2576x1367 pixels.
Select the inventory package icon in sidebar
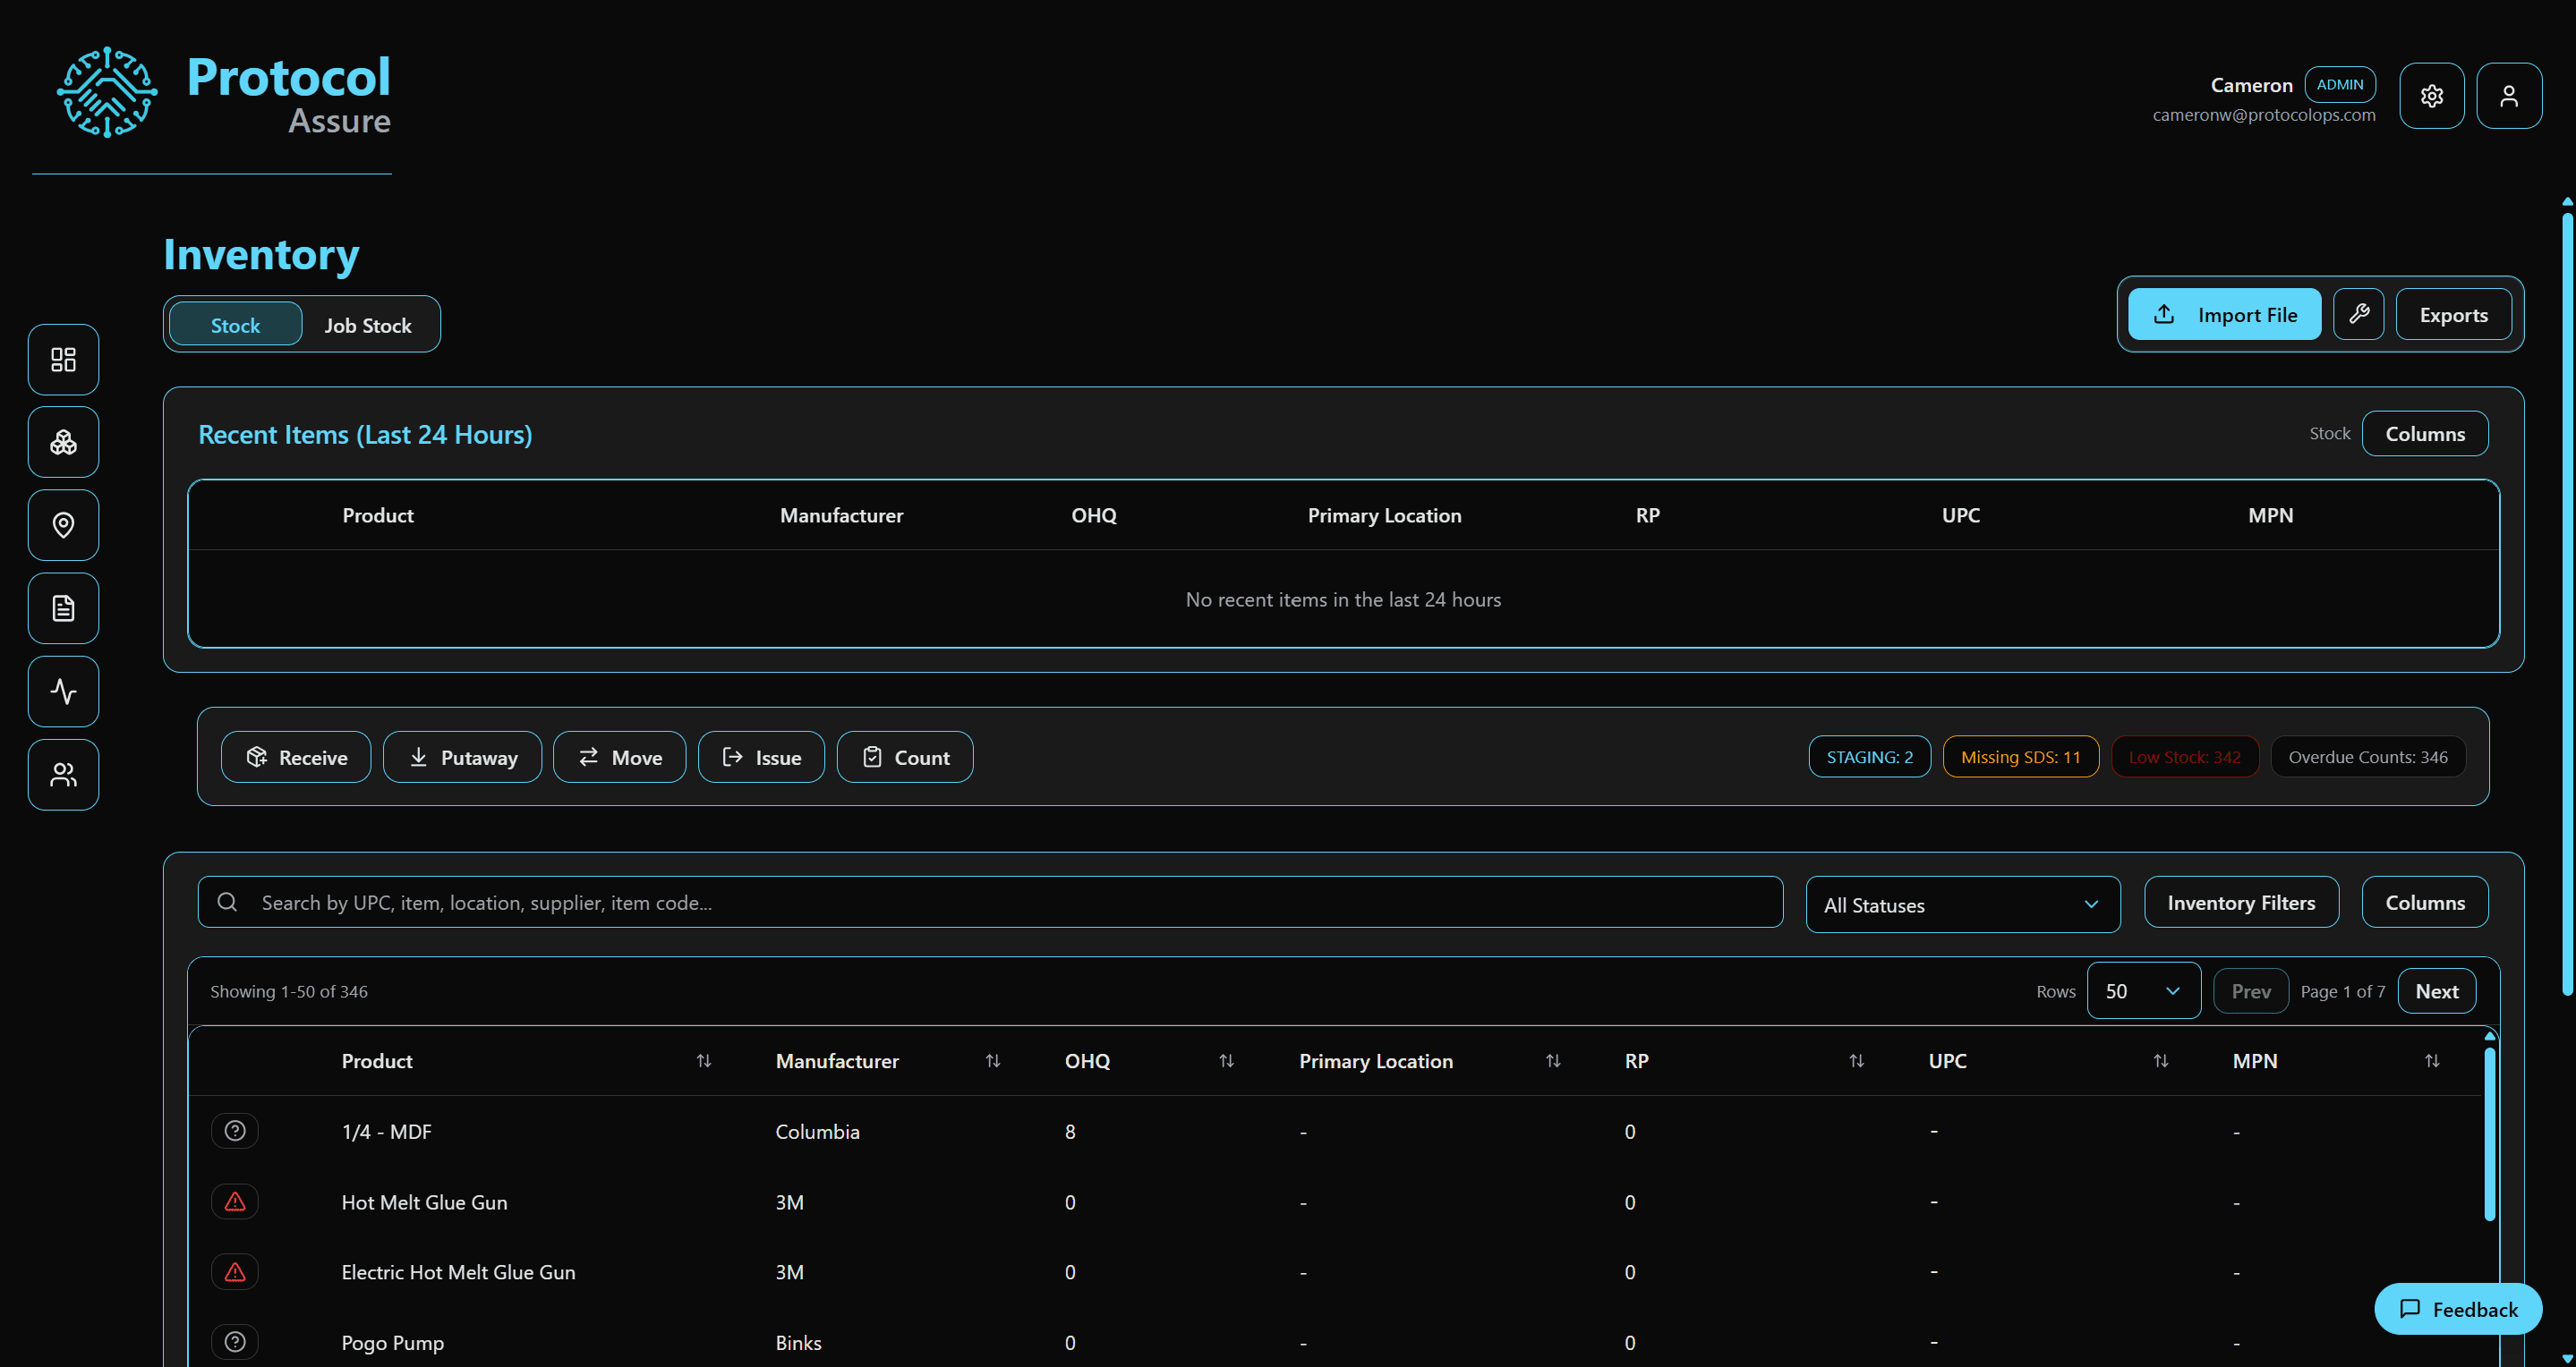click(x=62, y=442)
